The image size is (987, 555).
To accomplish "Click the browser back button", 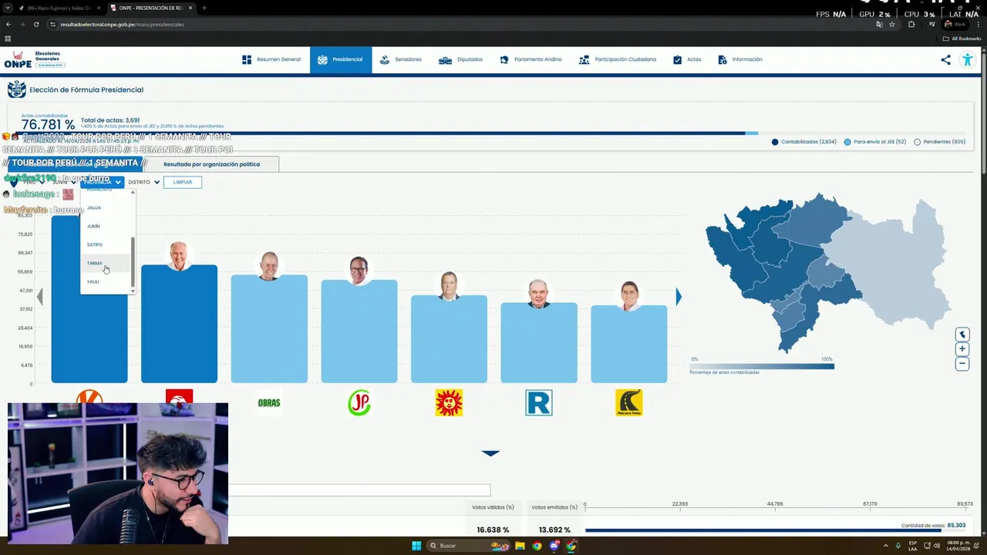I will tap(8, 24).
